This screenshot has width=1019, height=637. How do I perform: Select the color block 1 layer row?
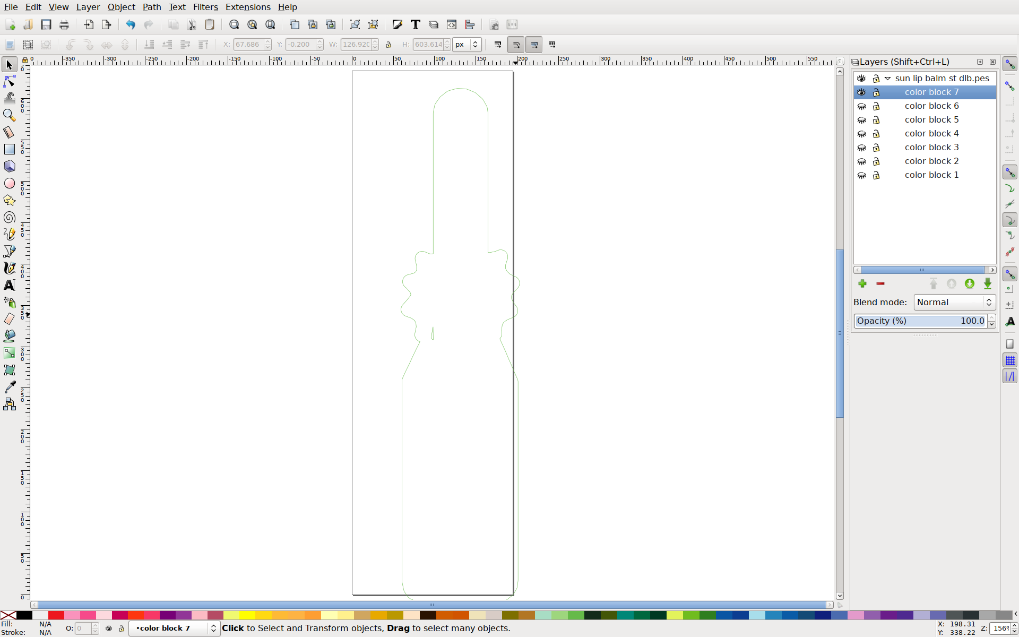(925, 175)
